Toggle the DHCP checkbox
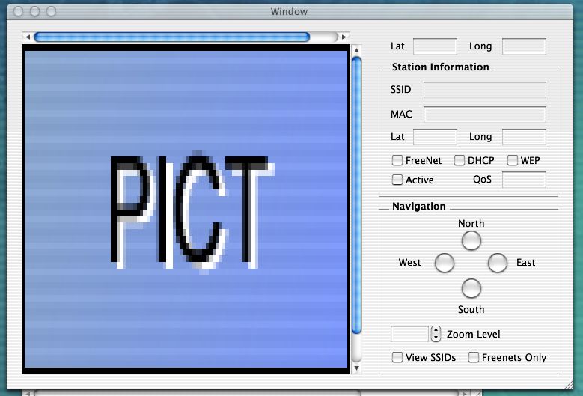Viewport: 583px width, 396px height. click(x=460, y=160)
